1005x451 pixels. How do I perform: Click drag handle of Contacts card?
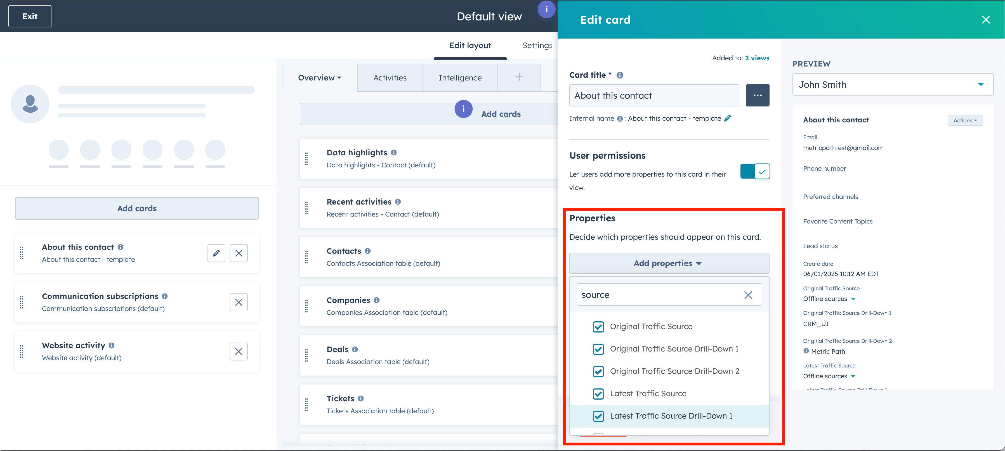(x=306, y=257)
